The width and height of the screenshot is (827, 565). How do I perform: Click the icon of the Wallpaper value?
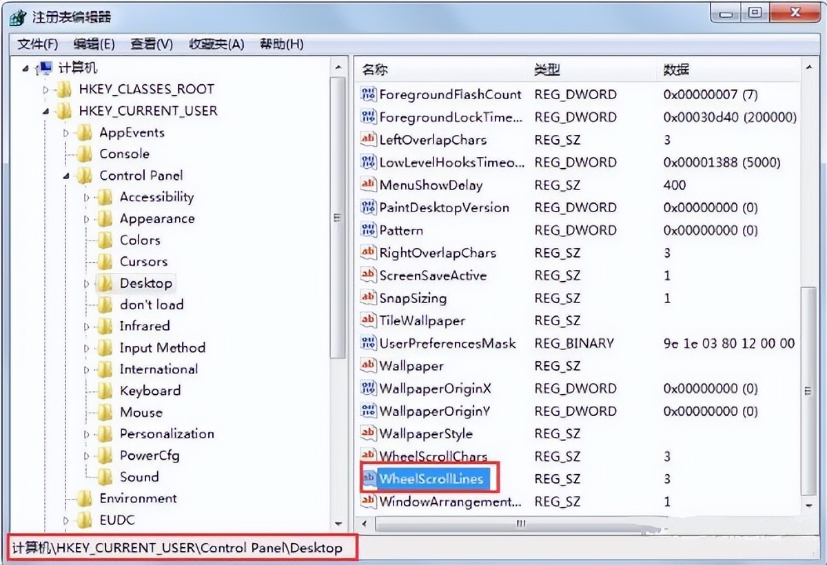click(x=369, y=366)
